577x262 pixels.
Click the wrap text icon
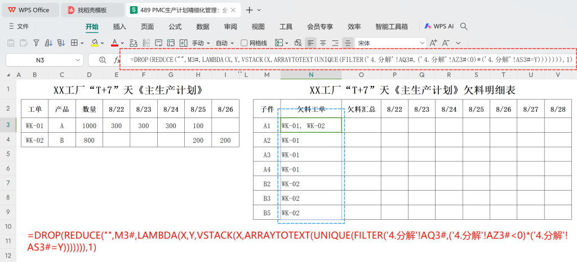[158, 43]
